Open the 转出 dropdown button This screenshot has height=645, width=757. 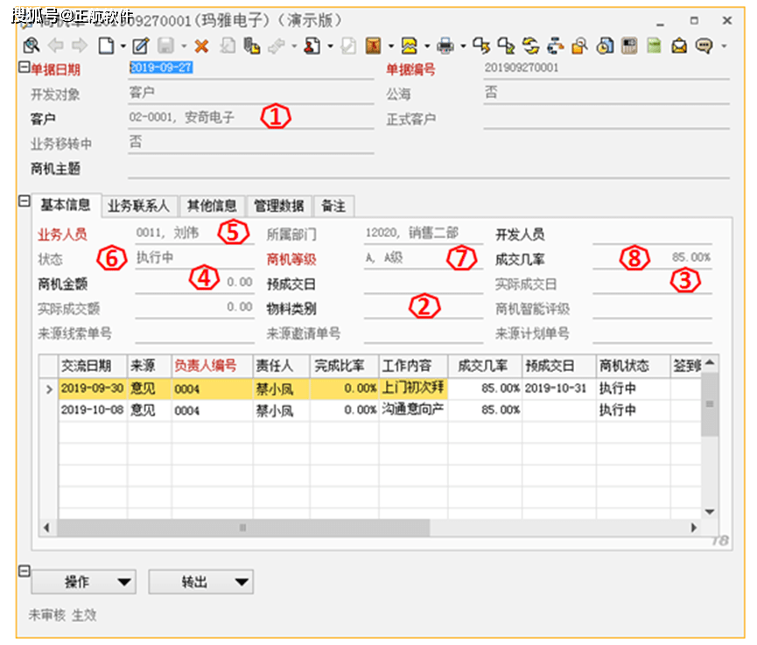pos(200,582)
